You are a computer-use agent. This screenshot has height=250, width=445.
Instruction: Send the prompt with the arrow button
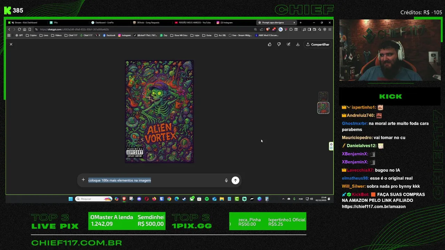tap(235, 180)
